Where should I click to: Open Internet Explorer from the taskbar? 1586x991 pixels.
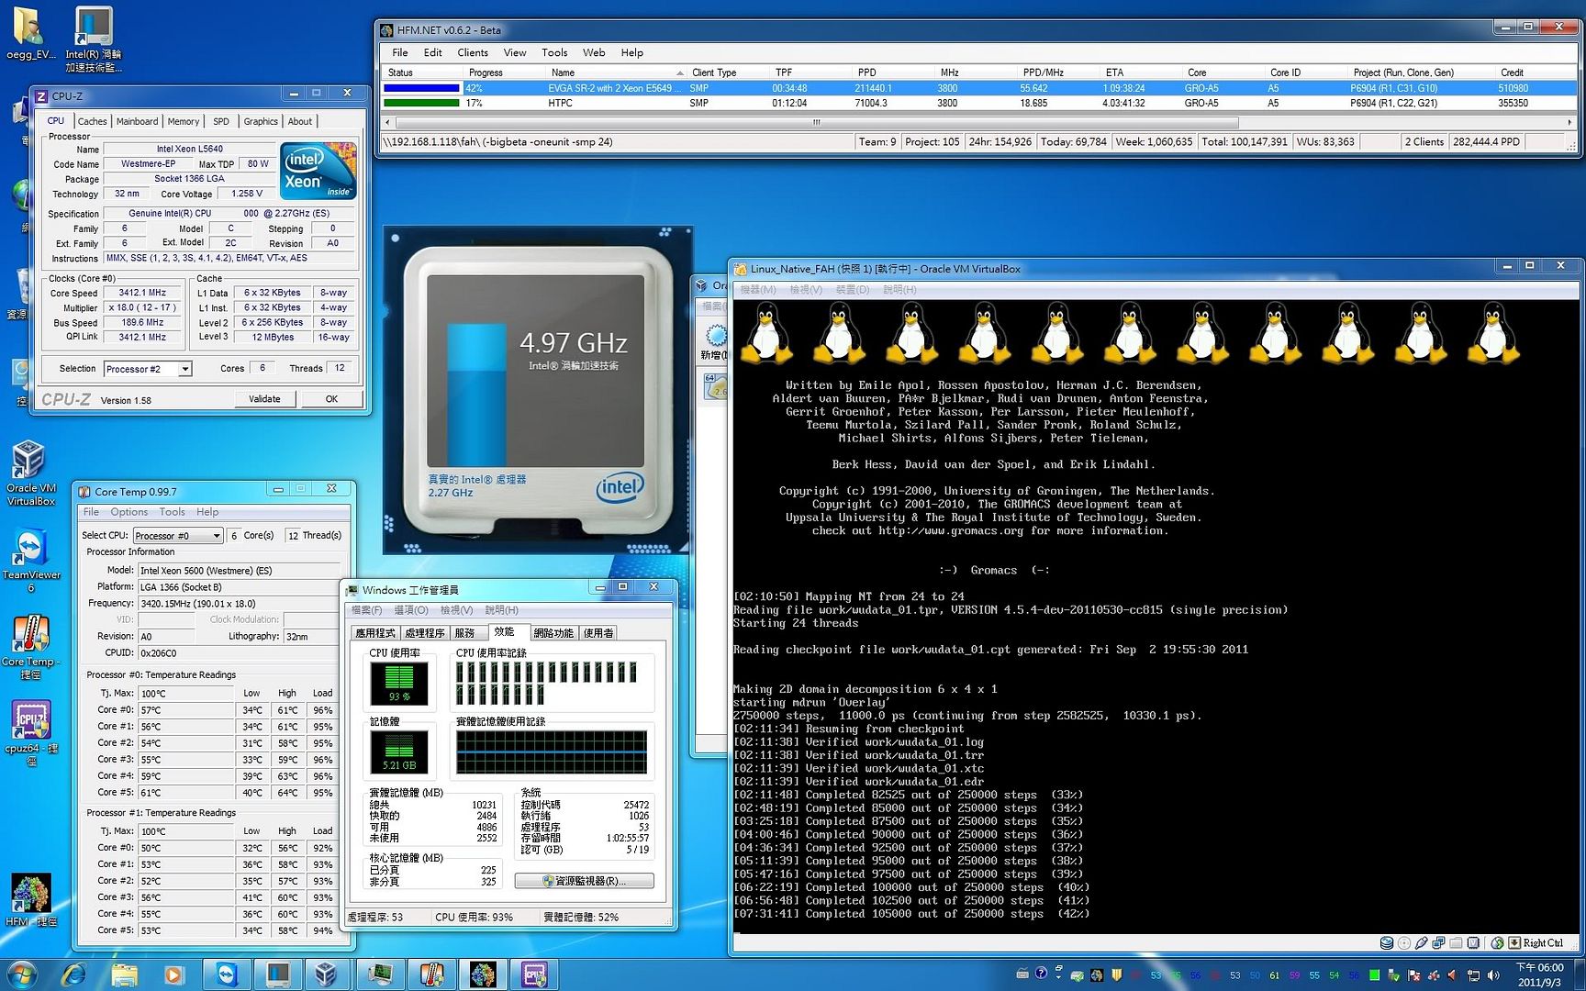[74, 974]
